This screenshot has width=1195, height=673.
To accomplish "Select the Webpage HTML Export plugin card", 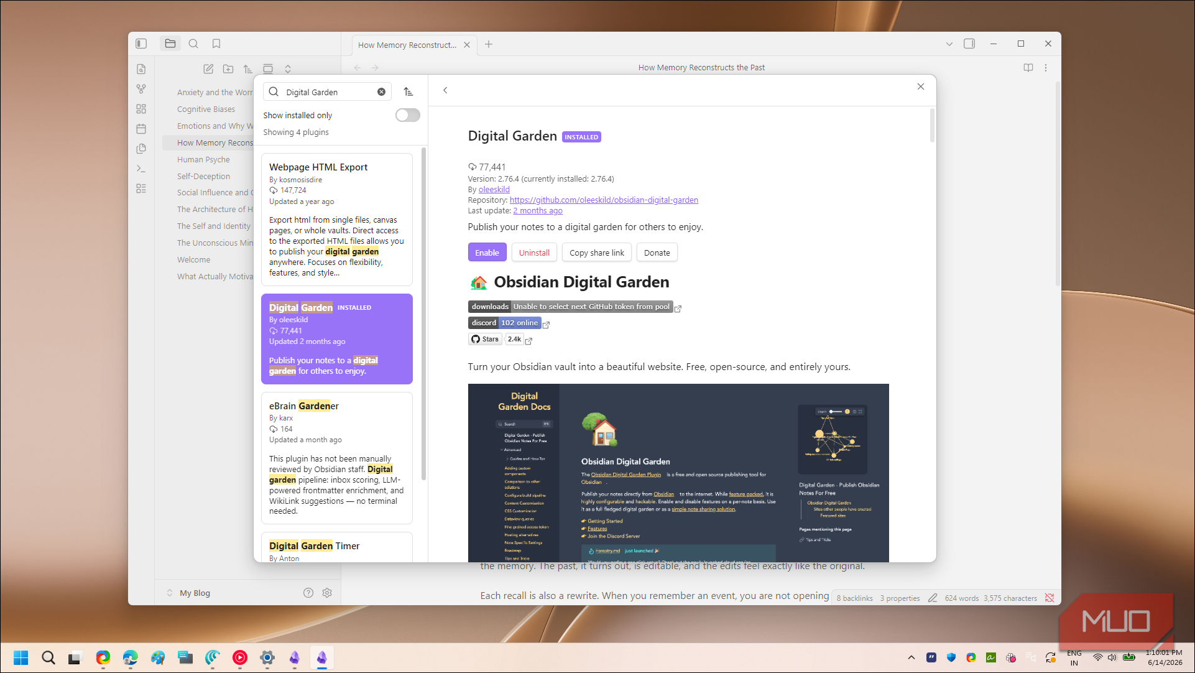I will pos(337,220).
